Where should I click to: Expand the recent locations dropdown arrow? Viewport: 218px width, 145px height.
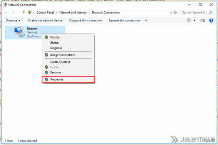(x=19, y=13)
